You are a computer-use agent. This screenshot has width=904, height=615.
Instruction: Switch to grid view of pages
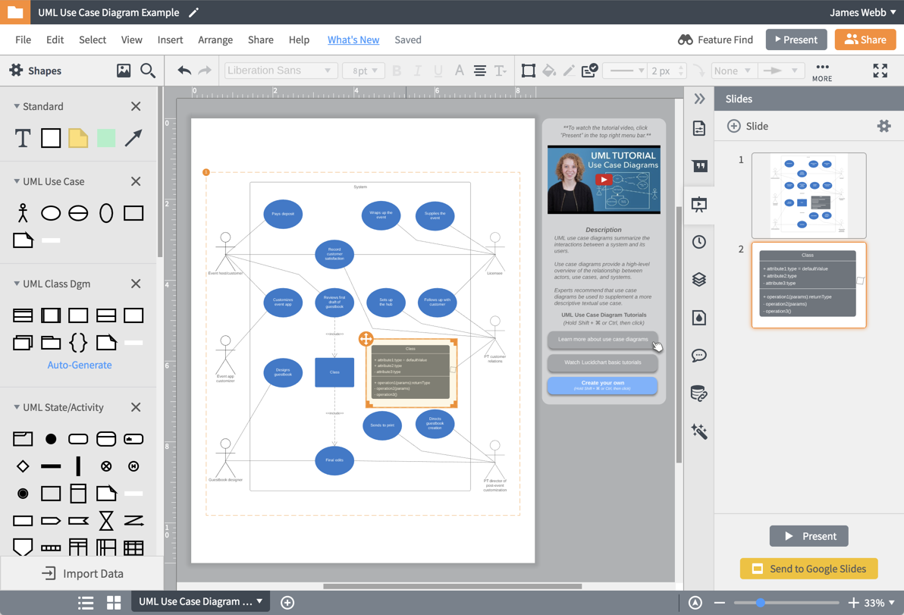tap(114, 602)
